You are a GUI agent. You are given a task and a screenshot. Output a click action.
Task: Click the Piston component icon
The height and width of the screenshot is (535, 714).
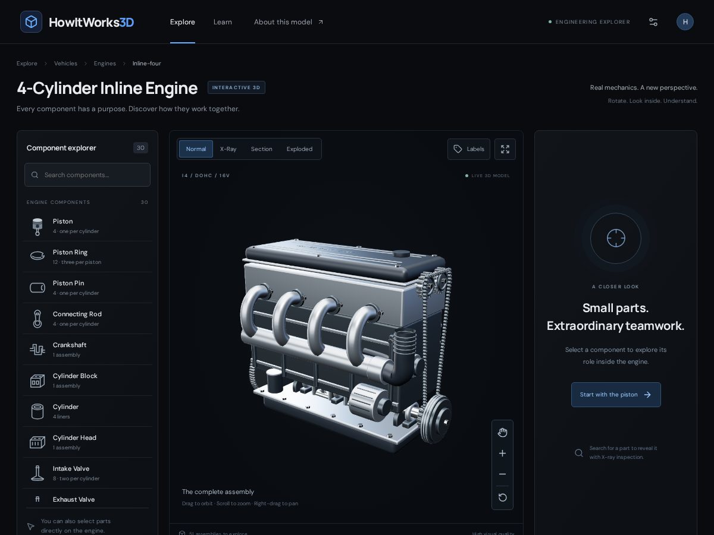[37, 226]
